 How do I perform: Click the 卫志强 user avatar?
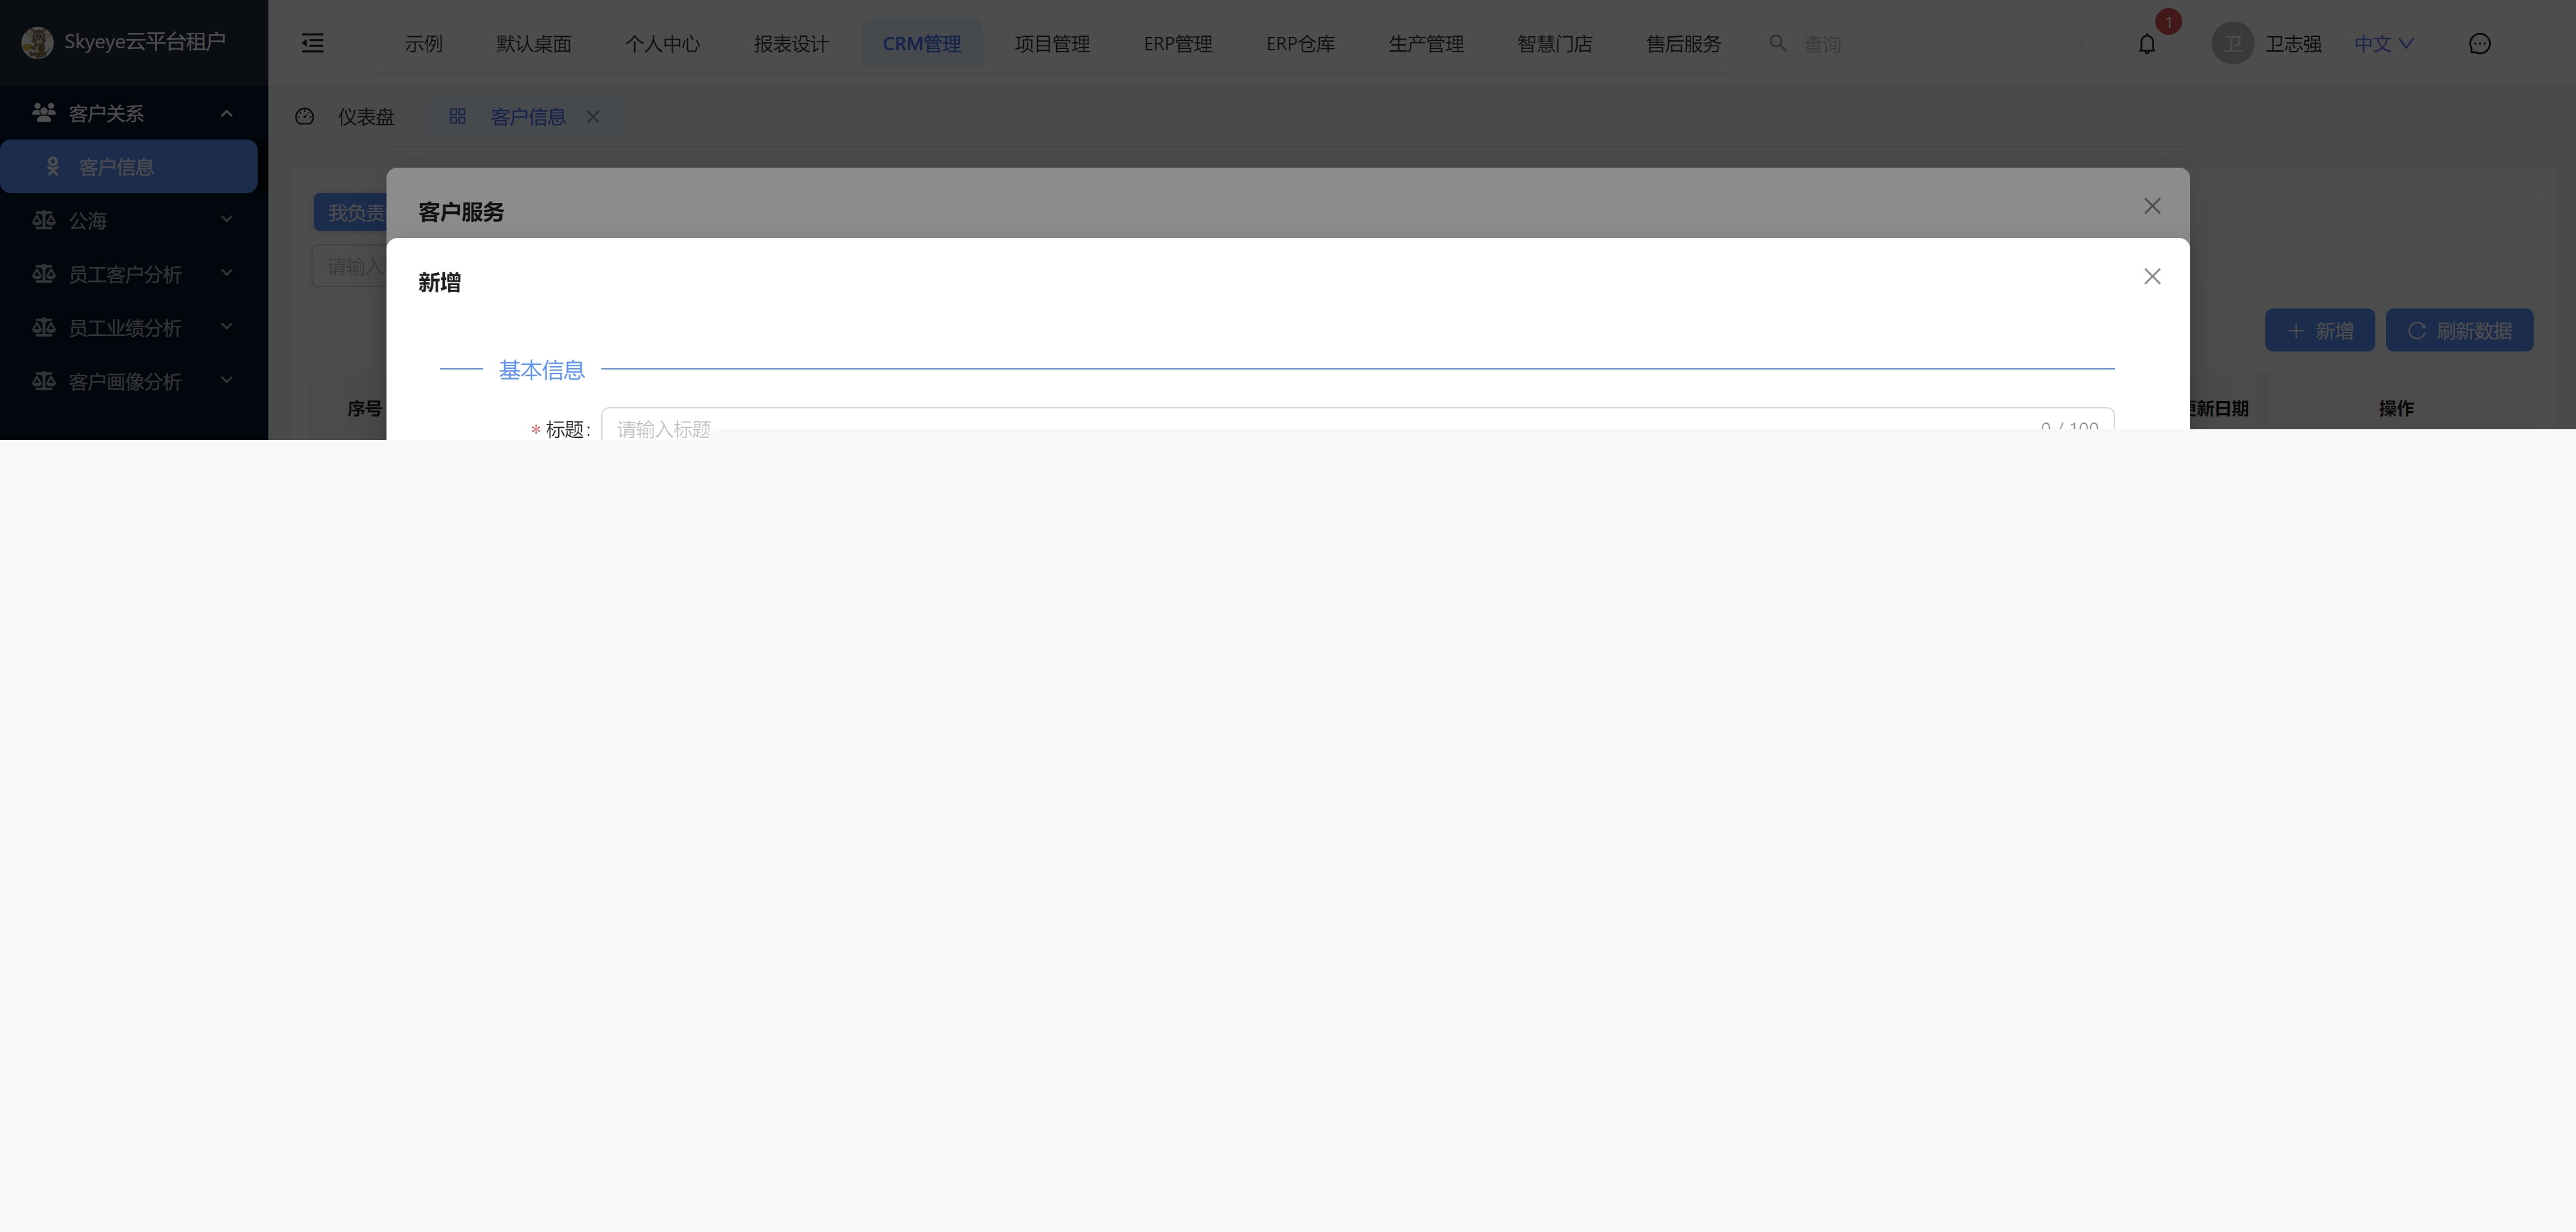[2232, 44]
